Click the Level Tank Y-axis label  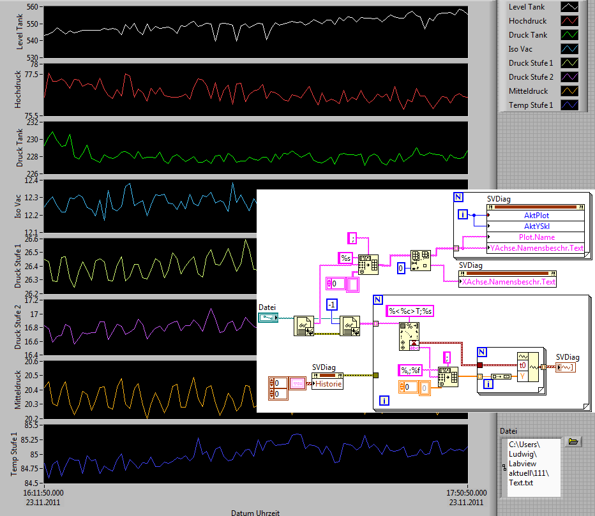click(x=19, y=32)
